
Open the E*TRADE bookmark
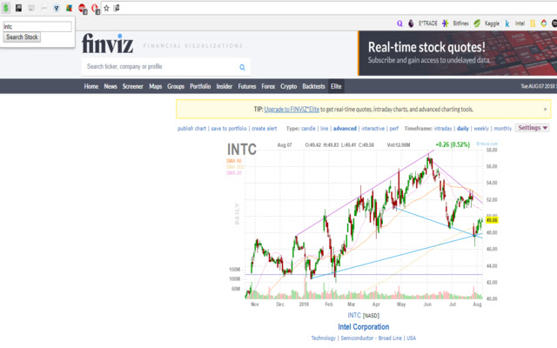point(427,23)
